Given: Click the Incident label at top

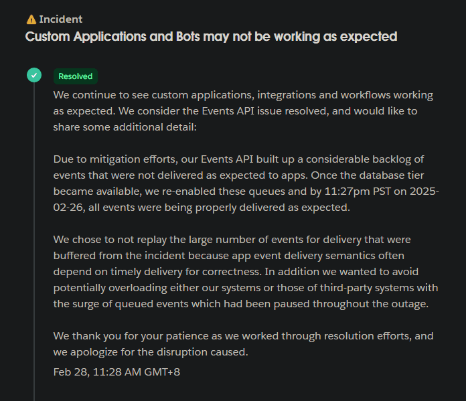Looking at the screenshot, I should pyautogui.click(x=60, y=19).
